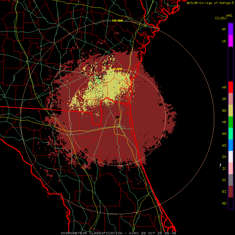The width and height of the screenshot is (235, 235).
Task: Click the UK legend label
Action: (x=224, y=41)
